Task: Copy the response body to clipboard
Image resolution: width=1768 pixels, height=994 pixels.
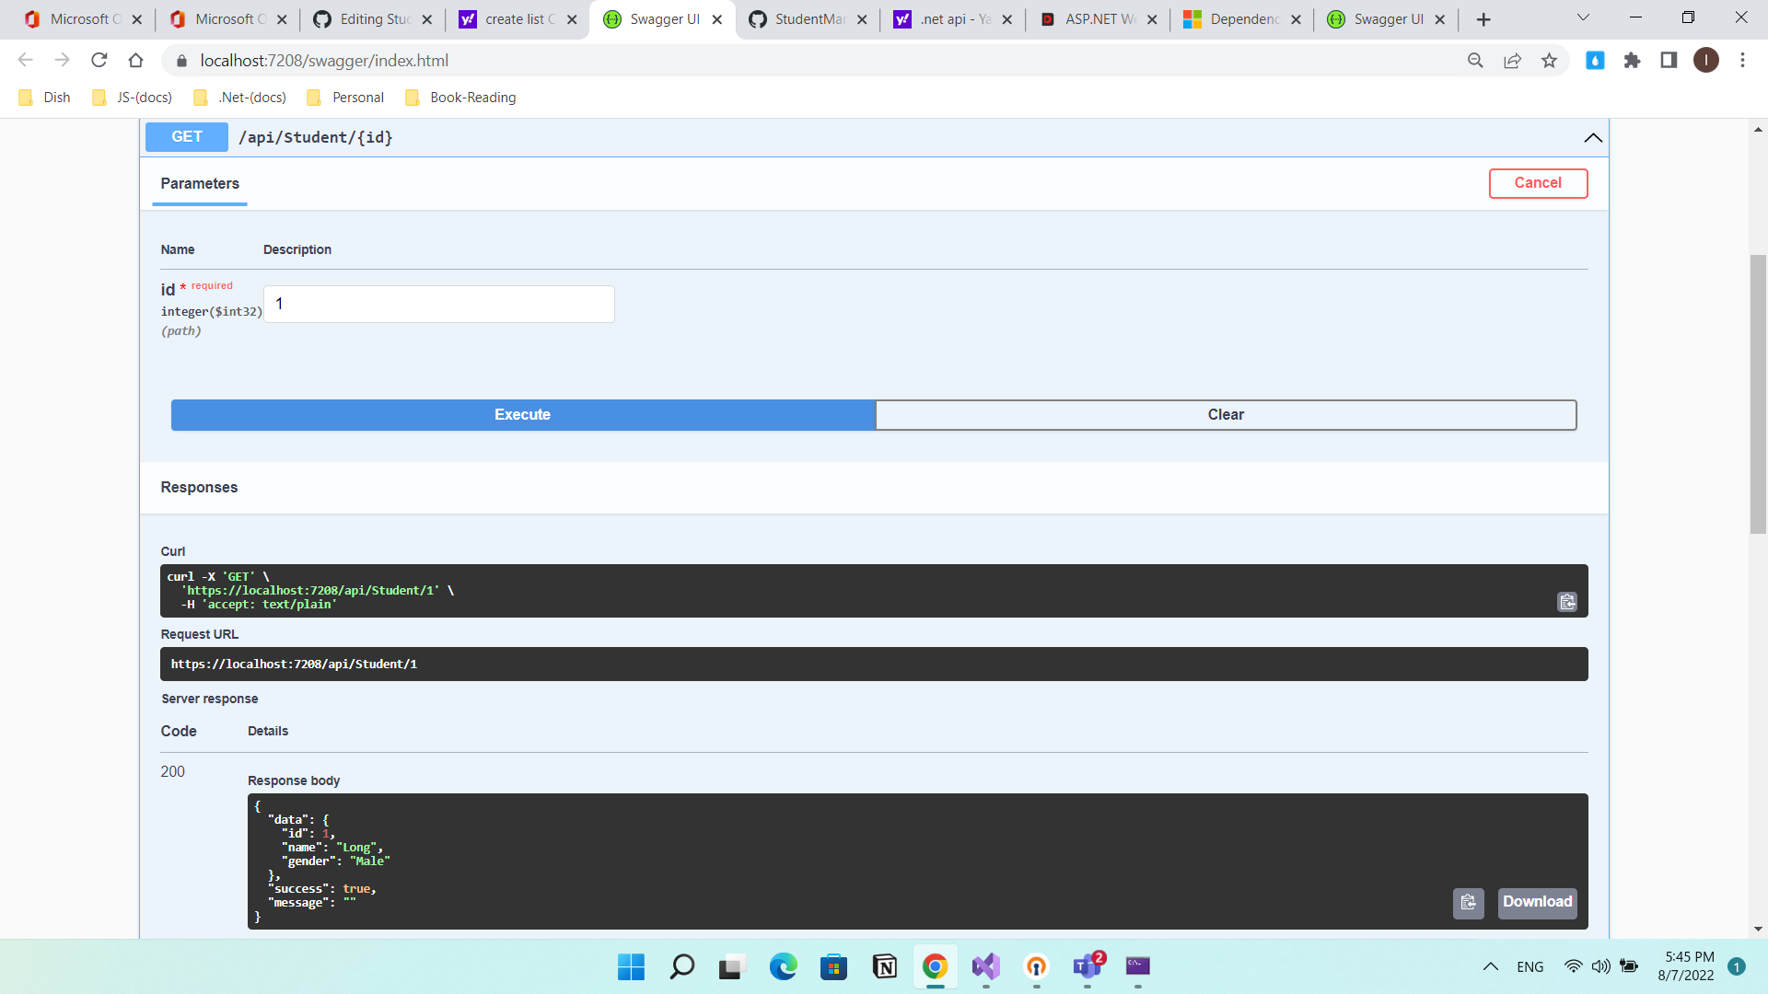Action: point(1469,903)
